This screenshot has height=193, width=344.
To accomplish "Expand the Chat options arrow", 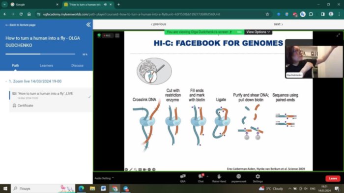I will (x=207, y=176).
